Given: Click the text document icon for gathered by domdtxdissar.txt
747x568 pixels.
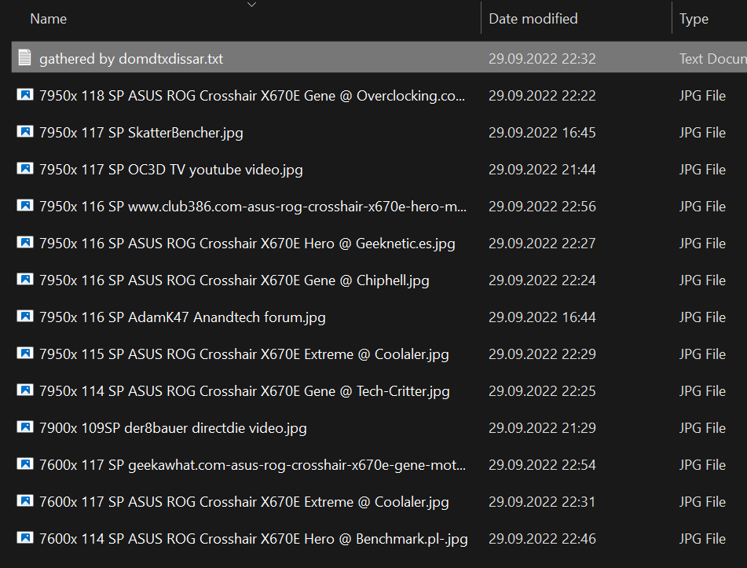Looking at the screenshot, I should point(25,57).
